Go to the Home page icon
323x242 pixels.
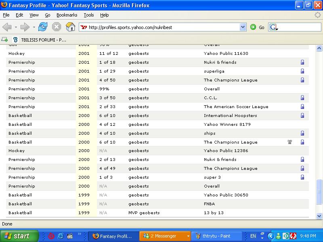[x=70, y=27]
